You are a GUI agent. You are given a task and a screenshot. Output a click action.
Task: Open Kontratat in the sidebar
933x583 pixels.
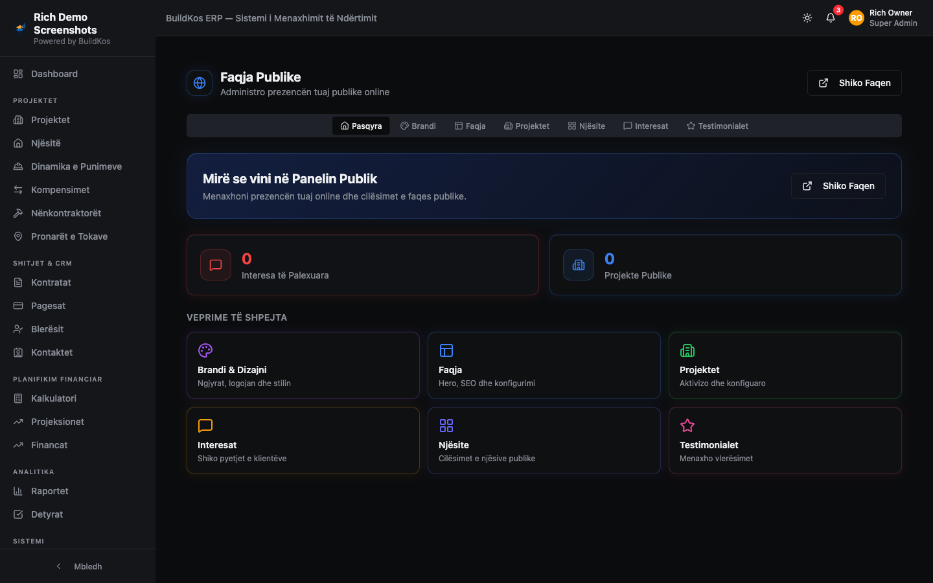point(78,282)
